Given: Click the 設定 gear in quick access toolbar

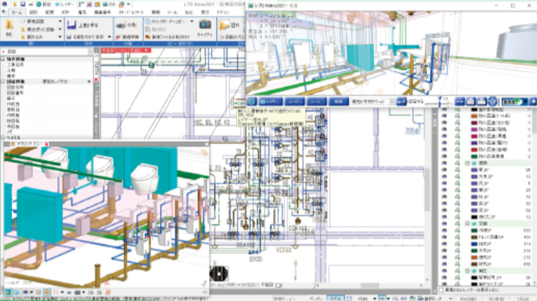Looking at the screenshot, I should [39, 4].
